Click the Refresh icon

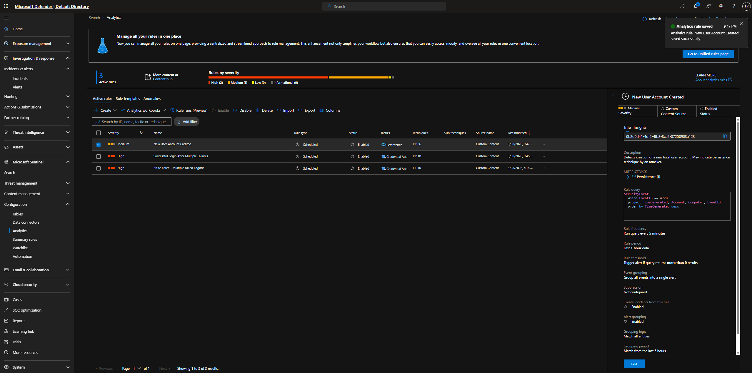[x=644, y=19]
